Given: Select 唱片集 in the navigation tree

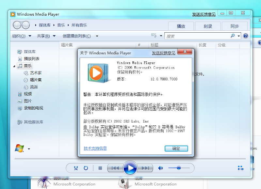Looking at the screenshot, I should pos(33,80).
